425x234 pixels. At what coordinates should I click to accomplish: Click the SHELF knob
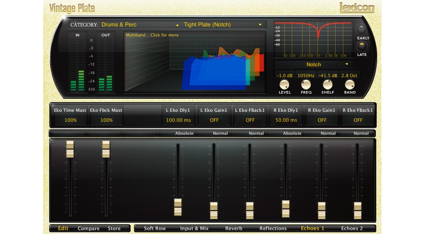(x=327, y=85)
